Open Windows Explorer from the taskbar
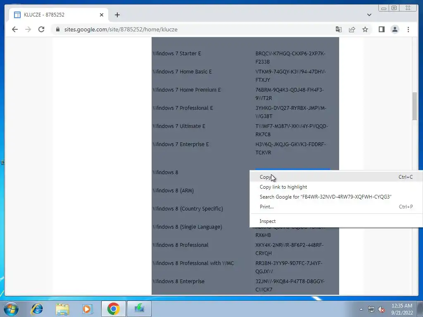423x317 pixels. 62,309
